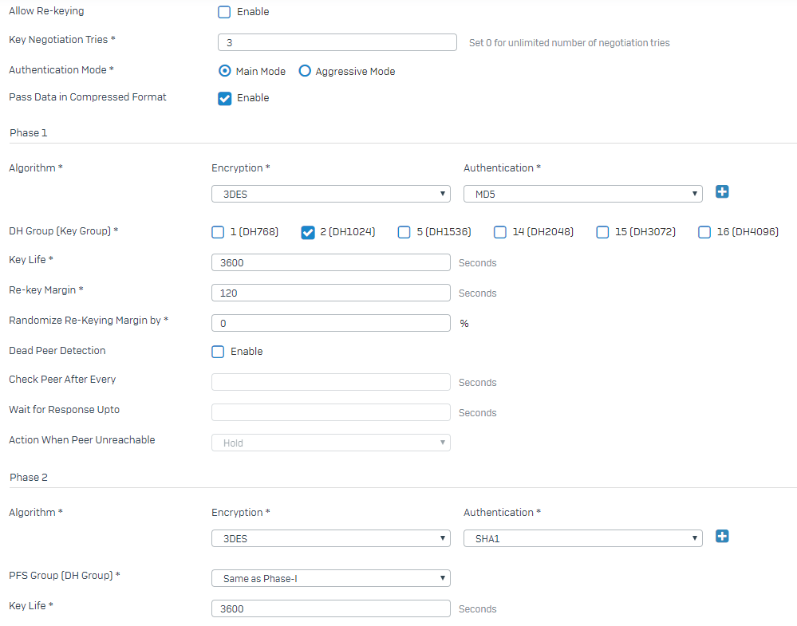Viewport: 797px width, 626px height.
Task: Click the Phase 2 Key Life field
Action: [x=330, y=608]
